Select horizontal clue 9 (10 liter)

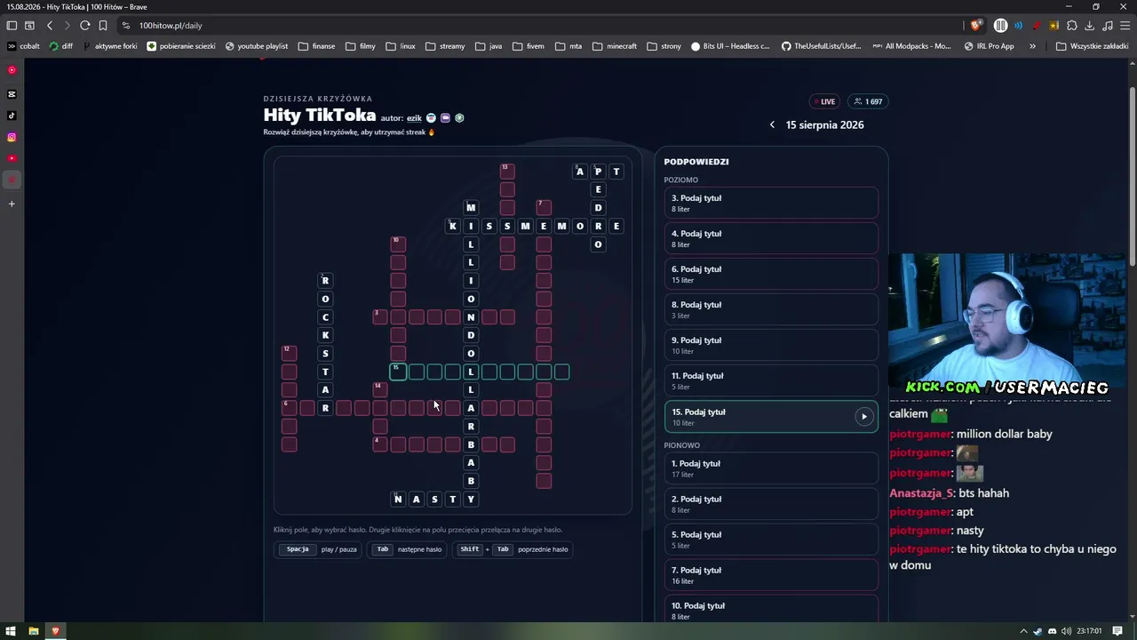[x=771, y=346]
